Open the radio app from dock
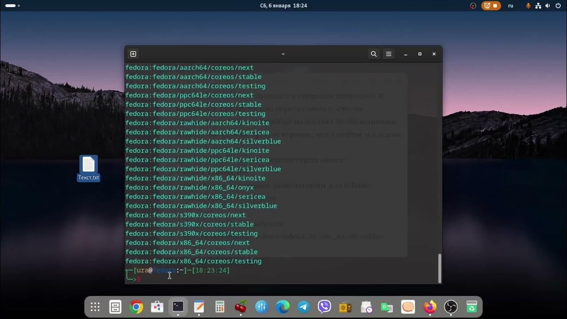The width and height of the screenshot is (567, 319). pyautogui.click(x=345, y=307)
